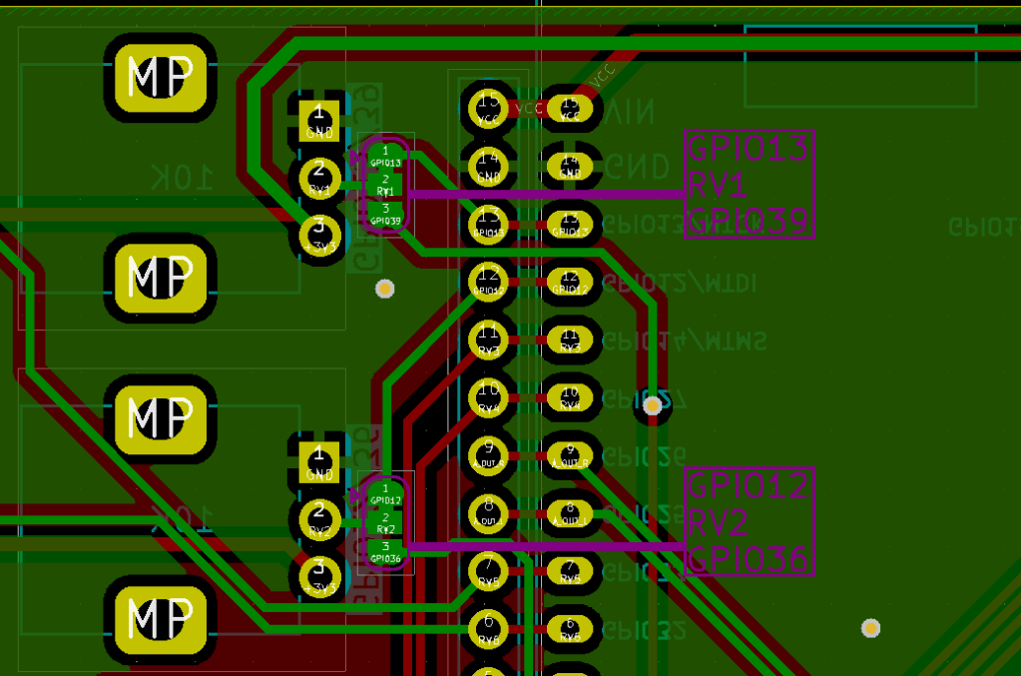This screenshot has width=1021, height=676.
Task: Click round pad 8 A_OUT_L in left header column
Action: coord(488,513)
